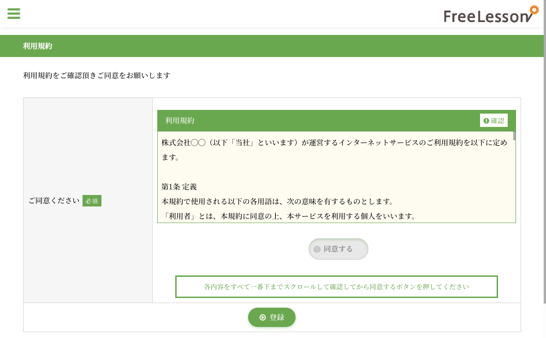
Task: Click the orange circle in the logo
Action: click(x=534, y=10)
